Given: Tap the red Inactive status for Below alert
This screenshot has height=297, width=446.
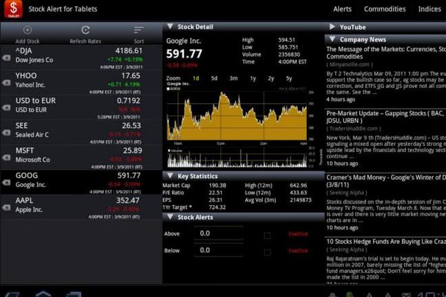Looking at the screenshot, I should tap(298, 251).
